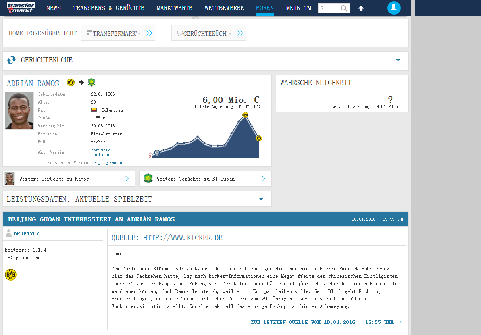The image size is (481, 335).
Task: Click the Adrián Ramos portrait photo
Action: coord(19,111)
